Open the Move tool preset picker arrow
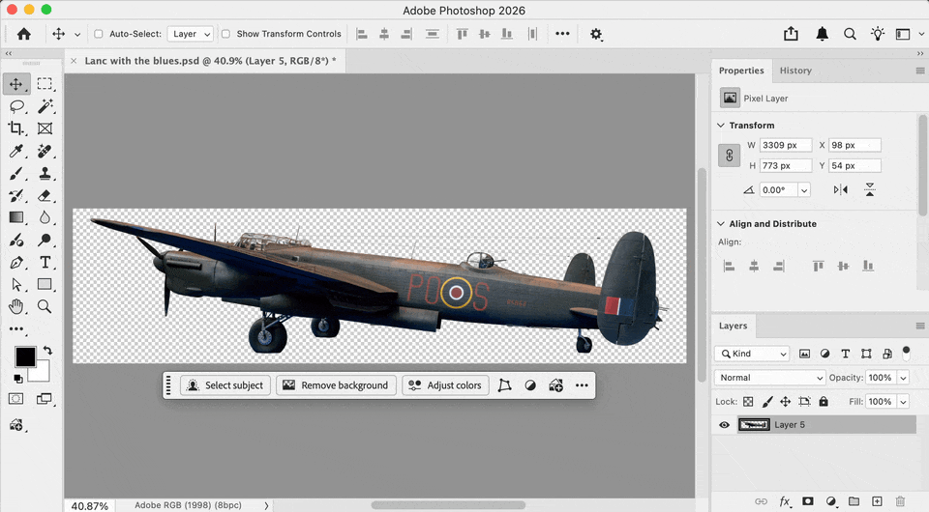Screen dimensions: 929x512 point(77,34)
